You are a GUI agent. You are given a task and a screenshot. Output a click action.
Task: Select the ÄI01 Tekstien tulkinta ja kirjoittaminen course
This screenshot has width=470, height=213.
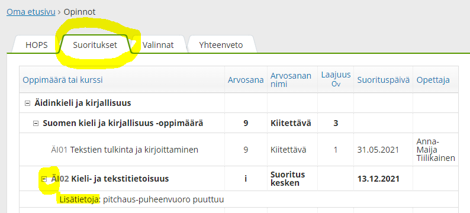point(124,150)
